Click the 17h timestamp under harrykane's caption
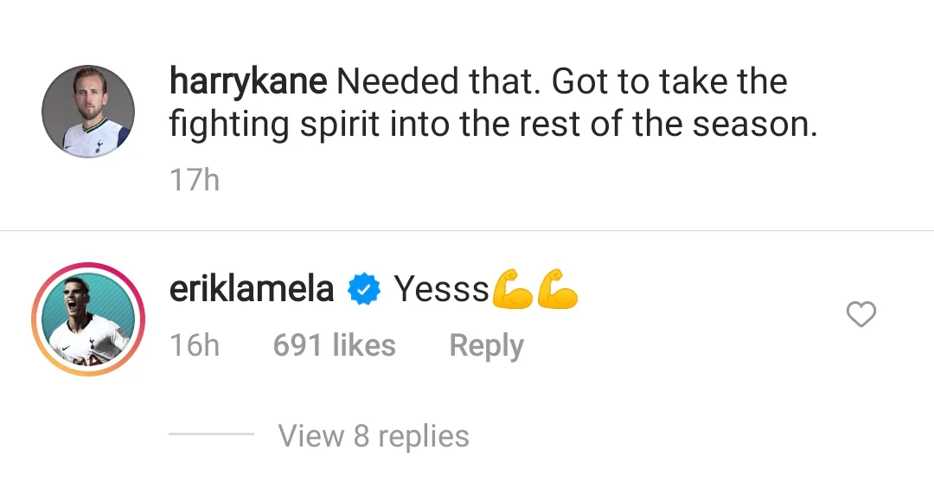 click(x=195, y=180)
